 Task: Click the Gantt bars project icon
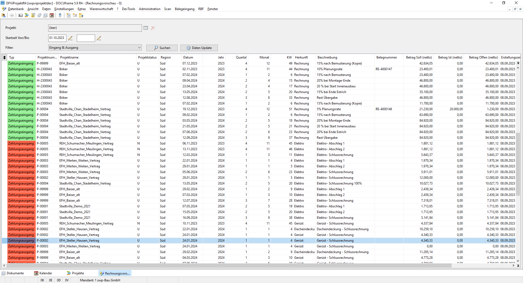27,16
